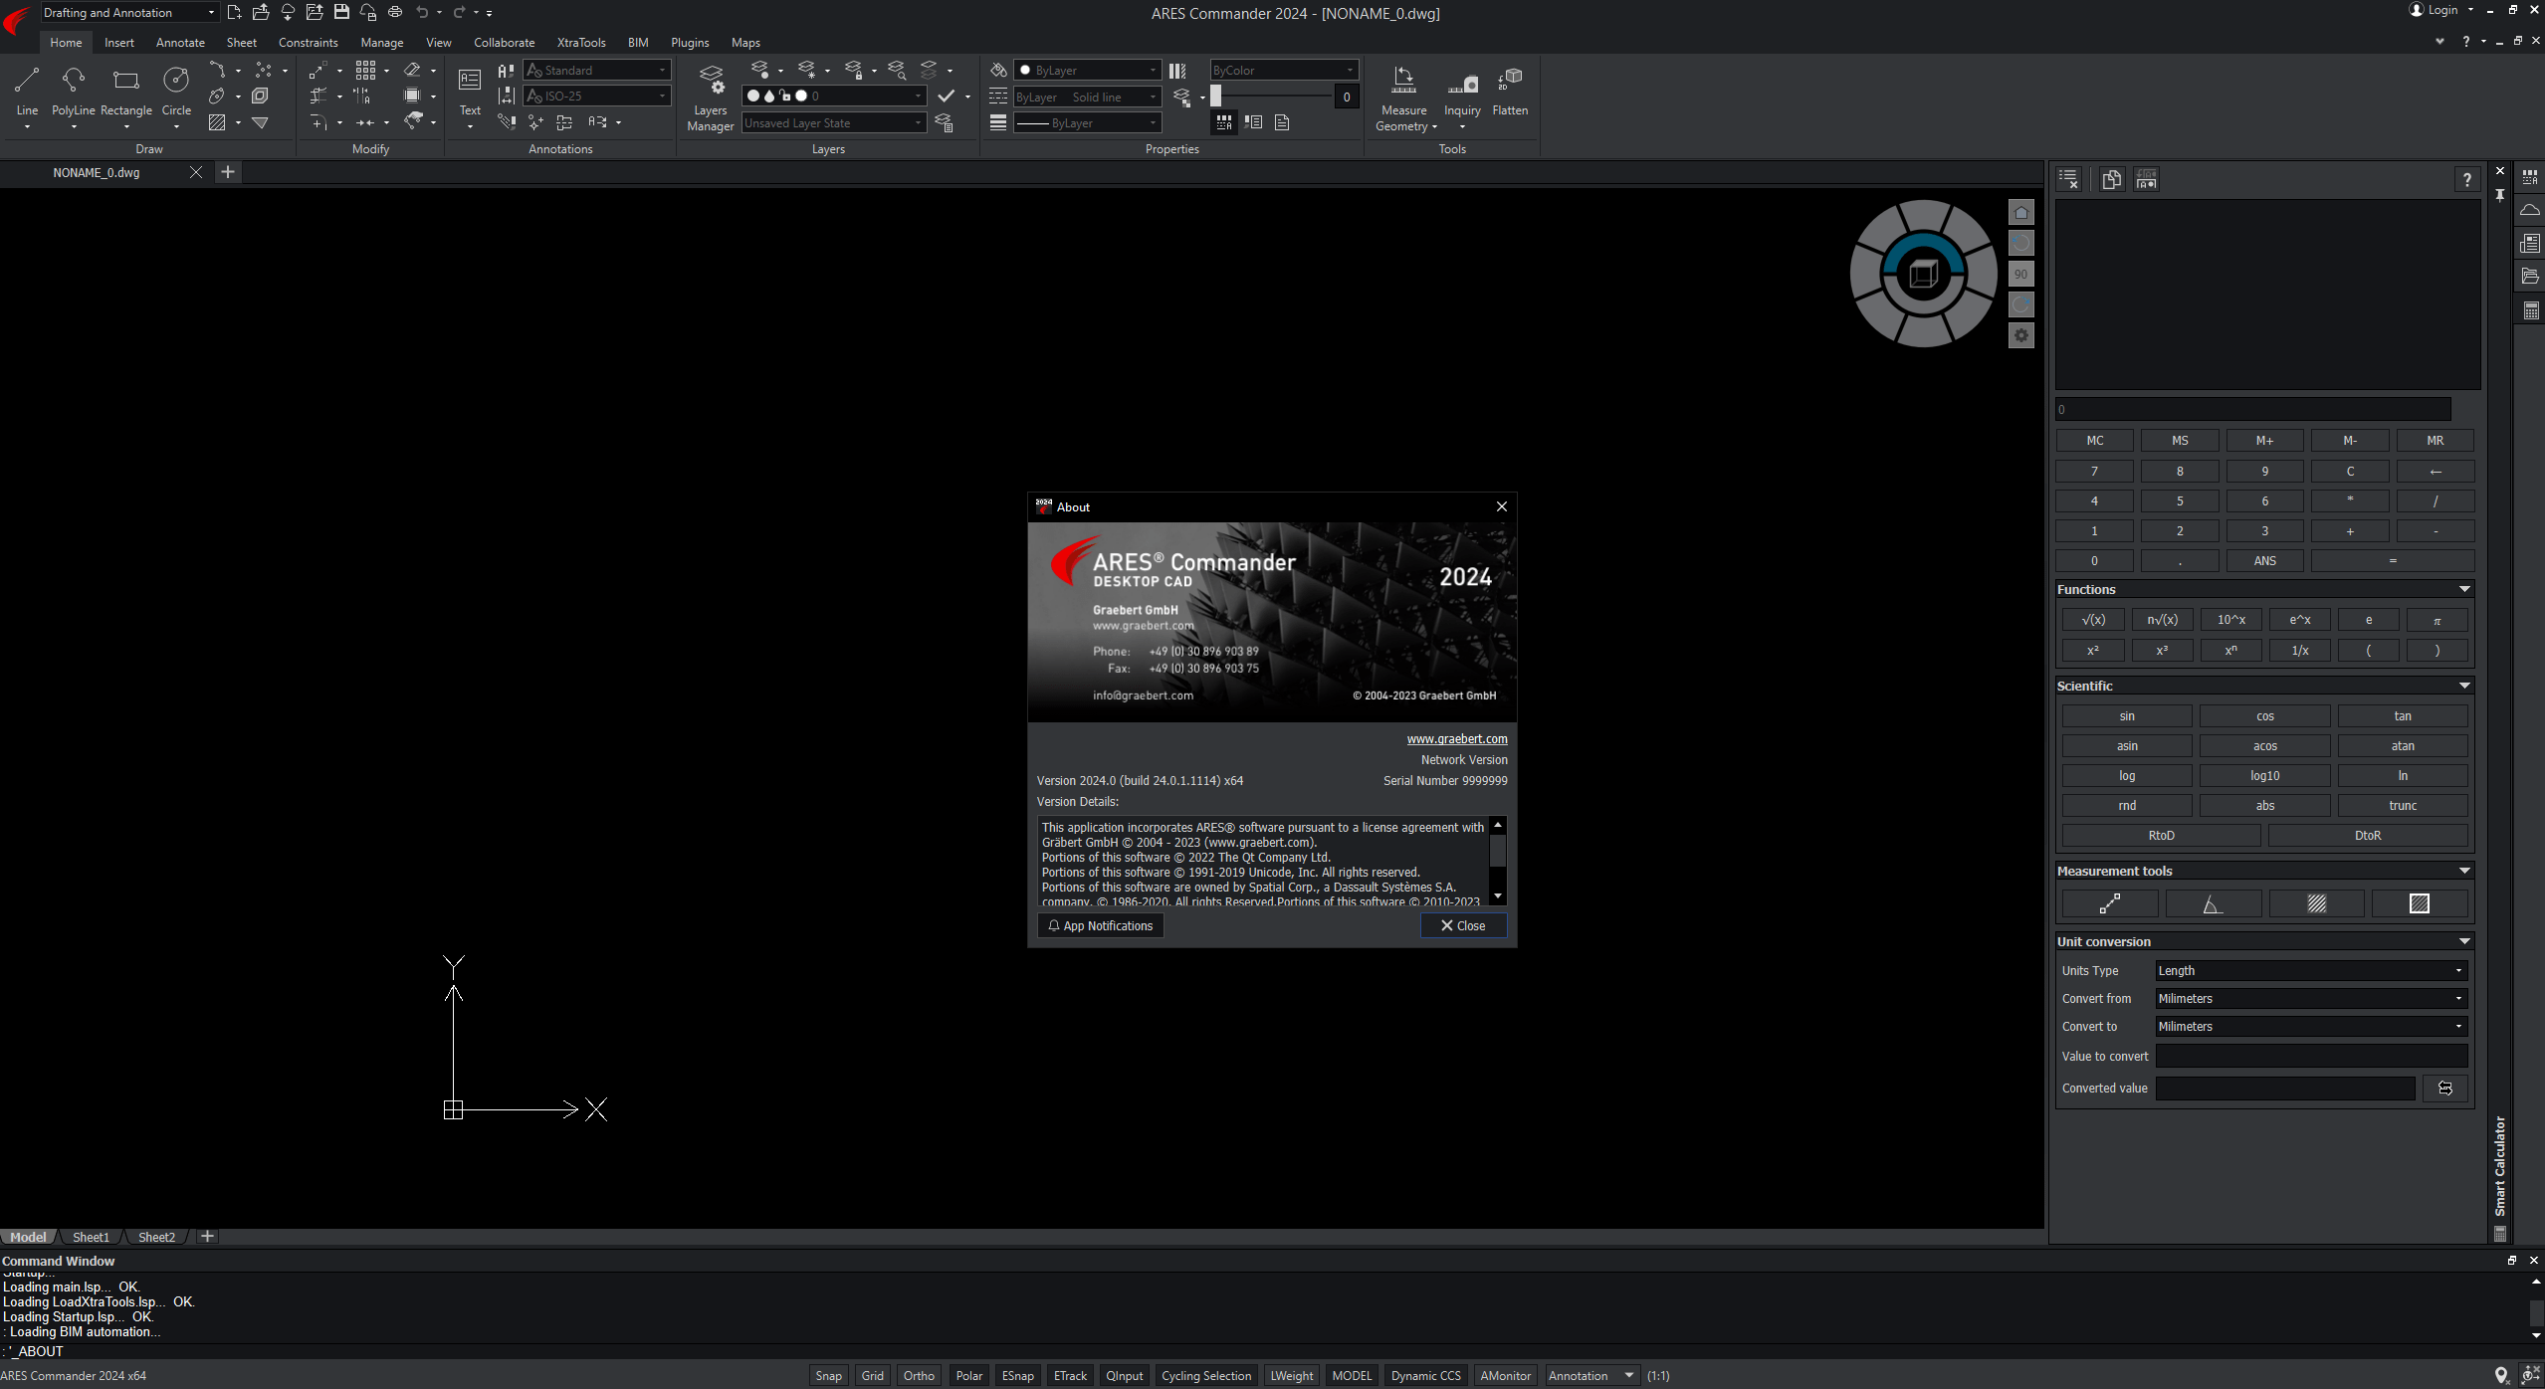Click the layer 0 color swatch
The image size is (2545, 1389).
[x=801, y=97]
